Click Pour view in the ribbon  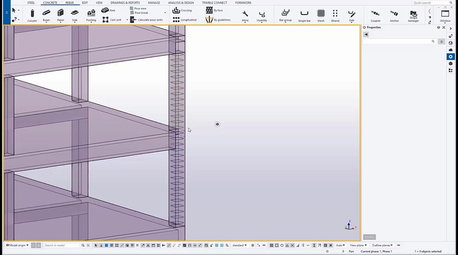138,9
